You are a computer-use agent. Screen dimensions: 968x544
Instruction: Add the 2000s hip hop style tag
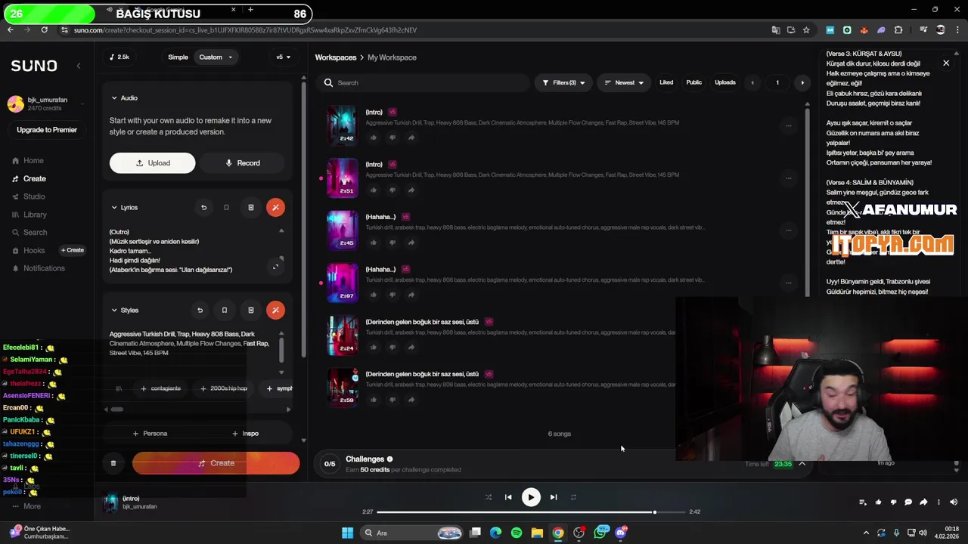click(x=224, y=388)
